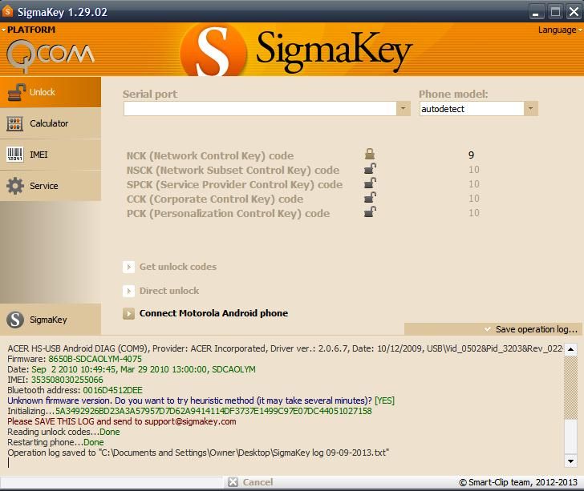Image resolution: width=584 pixels, height=491 pixels.
Task: Minimize the SigmaKey window
Action: [x=537, y=12]
